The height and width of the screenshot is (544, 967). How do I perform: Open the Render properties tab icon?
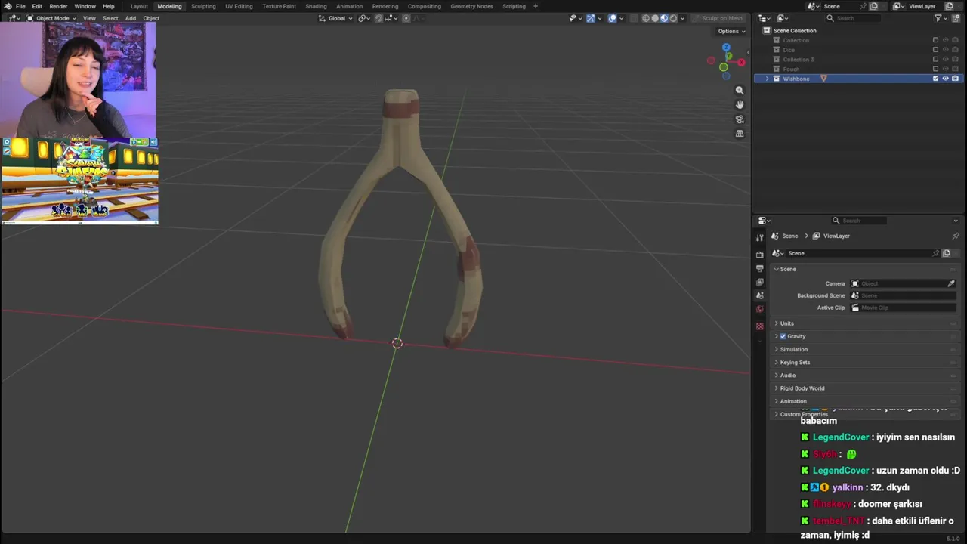tap(760, 255)
